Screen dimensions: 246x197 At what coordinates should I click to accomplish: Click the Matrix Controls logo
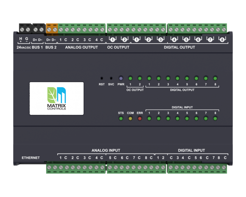(x=57, y=98)
